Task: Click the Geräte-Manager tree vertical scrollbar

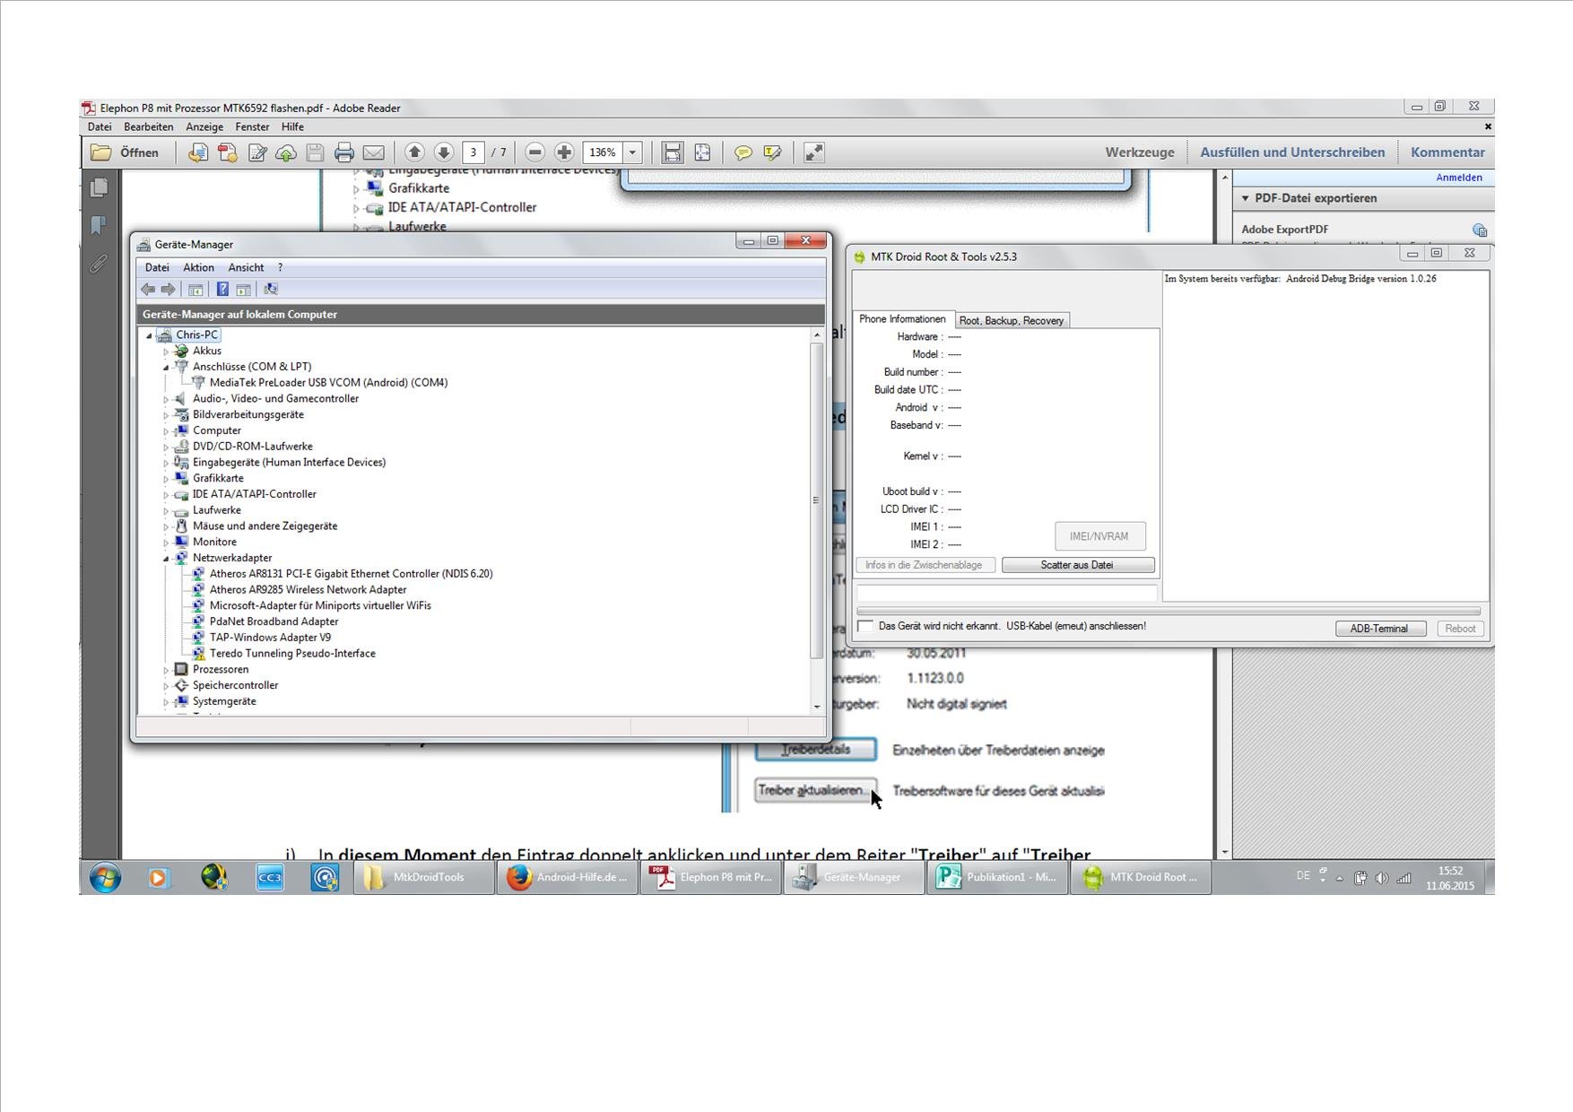Action: pyautogui.click(x=816, y=500)
